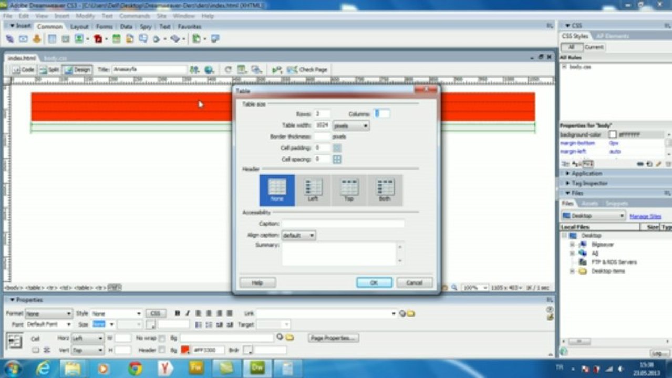Open the Desktop site dropdown in Files

coord(593,216)
